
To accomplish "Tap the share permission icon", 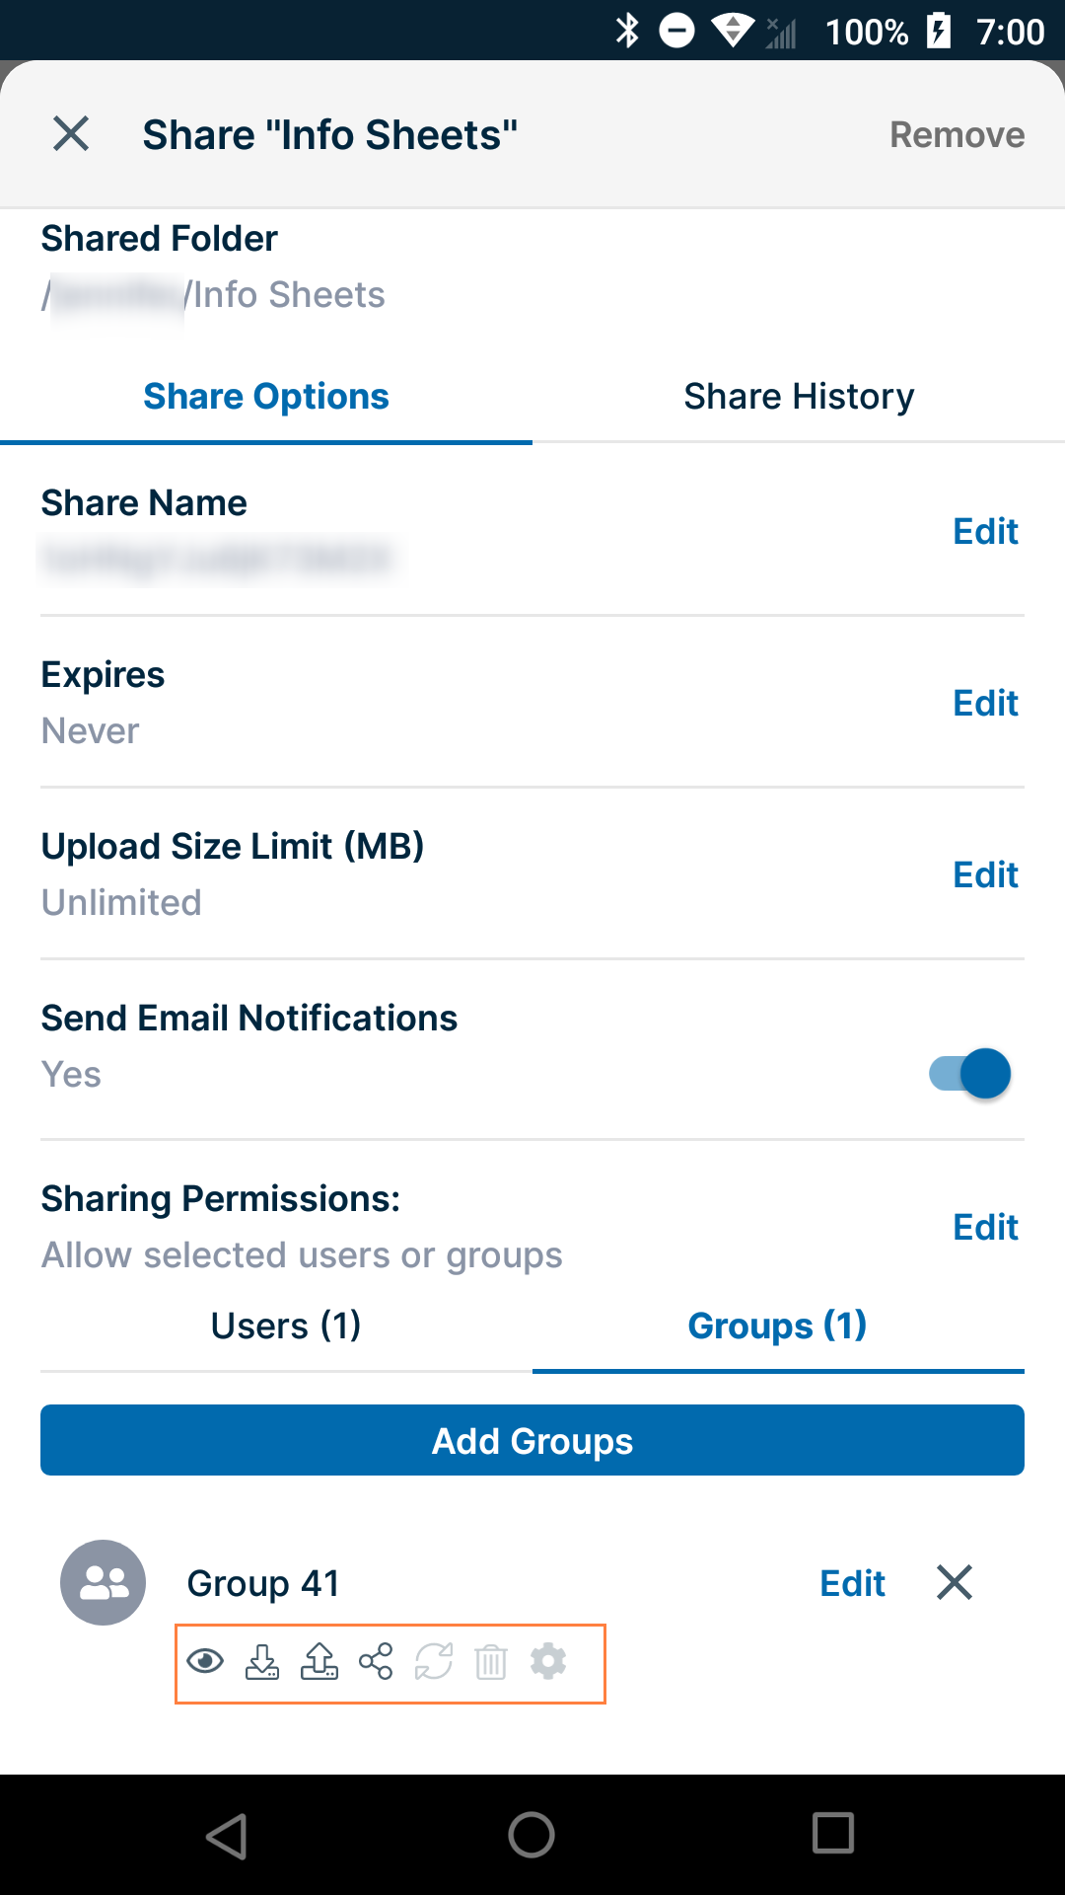I will [376, 1662].
